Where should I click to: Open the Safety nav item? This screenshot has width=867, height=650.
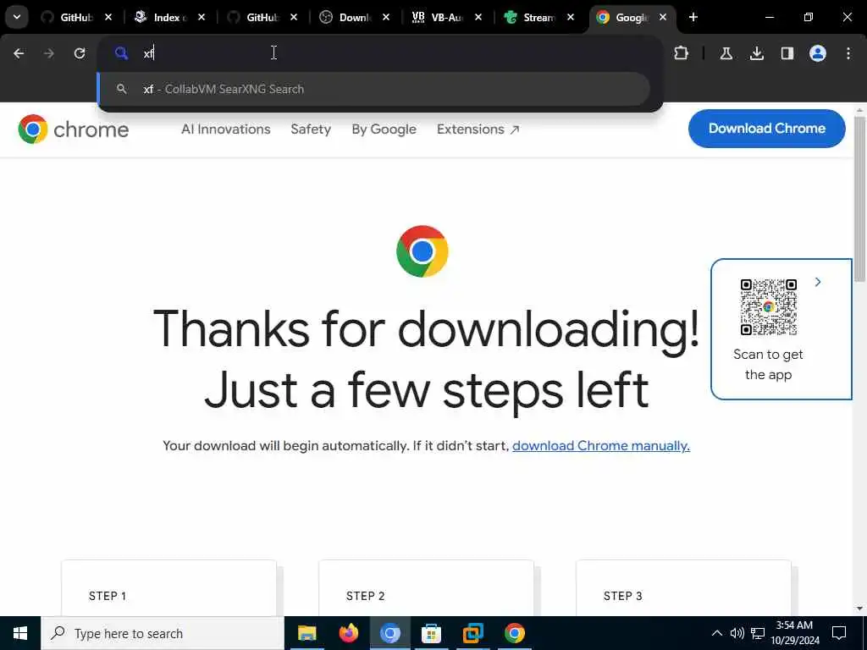[311, 129]
